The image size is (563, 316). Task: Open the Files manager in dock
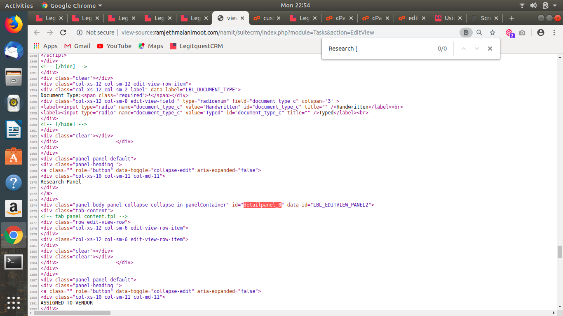pos(14,77)
